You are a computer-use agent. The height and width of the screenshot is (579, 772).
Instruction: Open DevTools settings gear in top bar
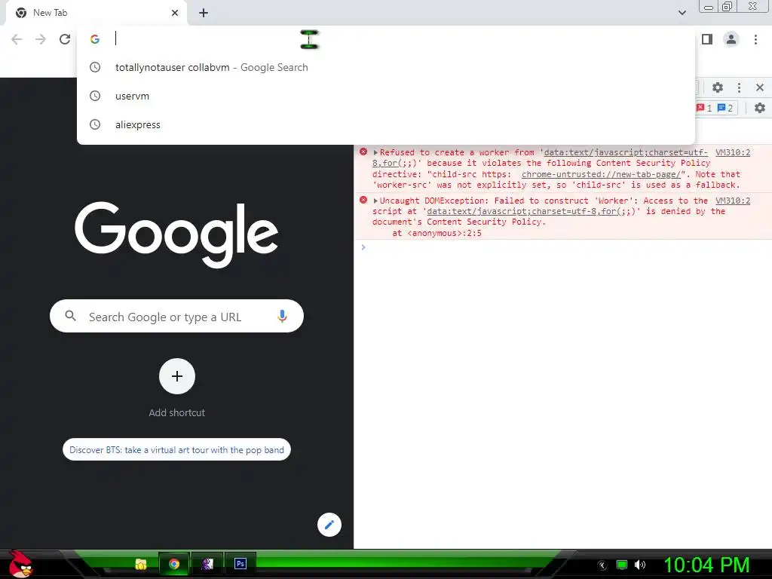718,87
